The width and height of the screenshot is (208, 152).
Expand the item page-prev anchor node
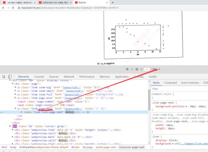15,98
